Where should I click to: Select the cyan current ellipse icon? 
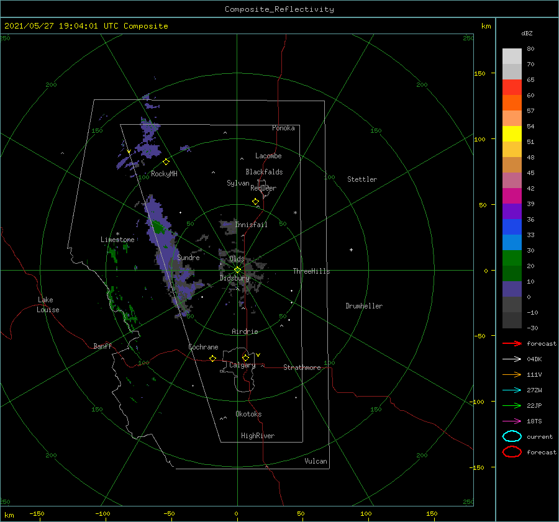coord(512,436)
